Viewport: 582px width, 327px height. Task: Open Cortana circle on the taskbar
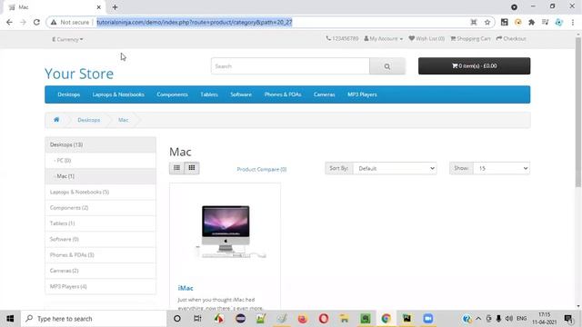pos(177,319)
